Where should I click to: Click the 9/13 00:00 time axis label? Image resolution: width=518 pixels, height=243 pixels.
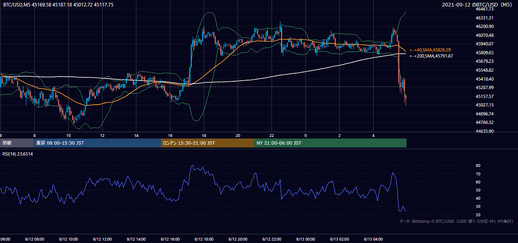click(x=306, y=239)
